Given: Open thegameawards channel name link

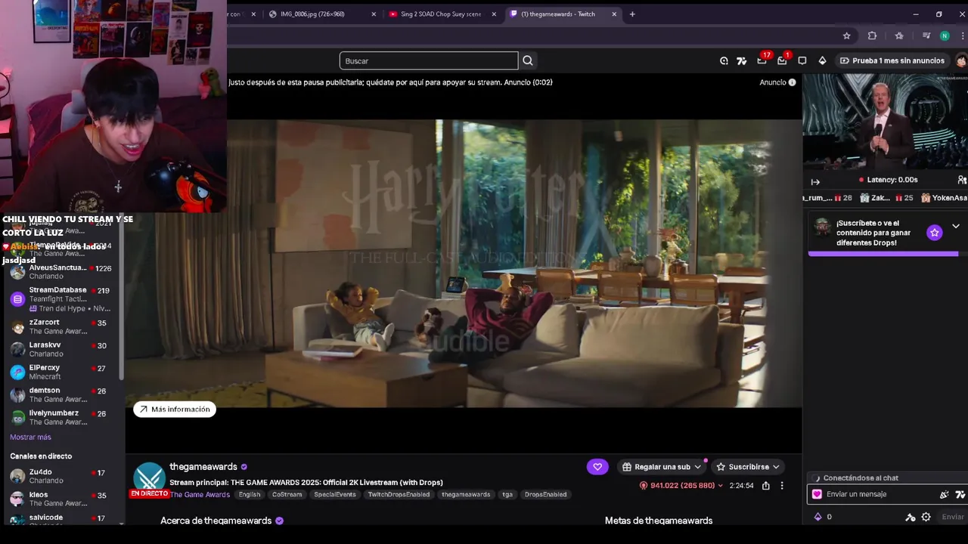Looking at the screenshot, I should click(x=203, y=467).
